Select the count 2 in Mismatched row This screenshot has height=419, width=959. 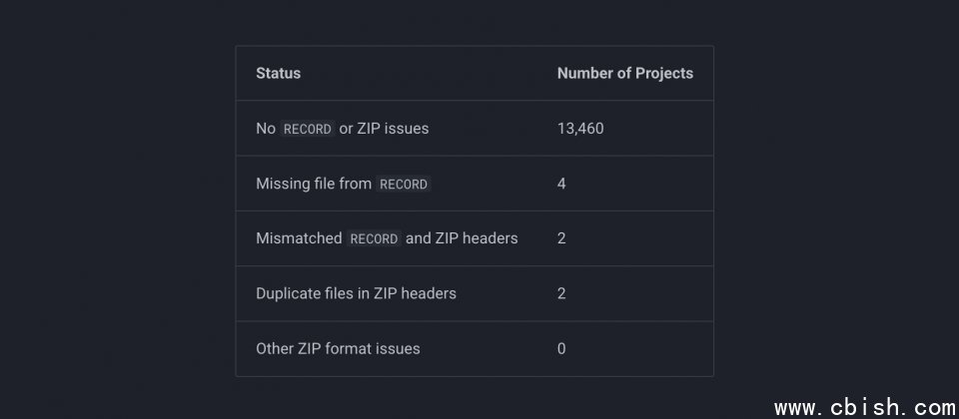561,238
